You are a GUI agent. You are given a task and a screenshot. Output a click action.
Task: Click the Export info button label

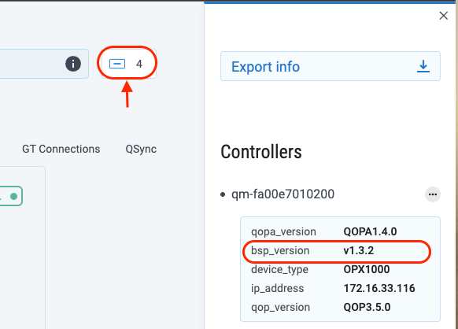[x=265, y=67]
